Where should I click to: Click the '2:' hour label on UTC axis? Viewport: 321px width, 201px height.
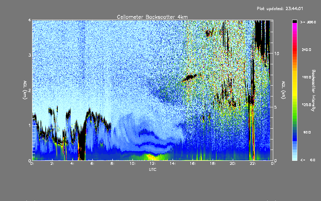coord(52,164)
